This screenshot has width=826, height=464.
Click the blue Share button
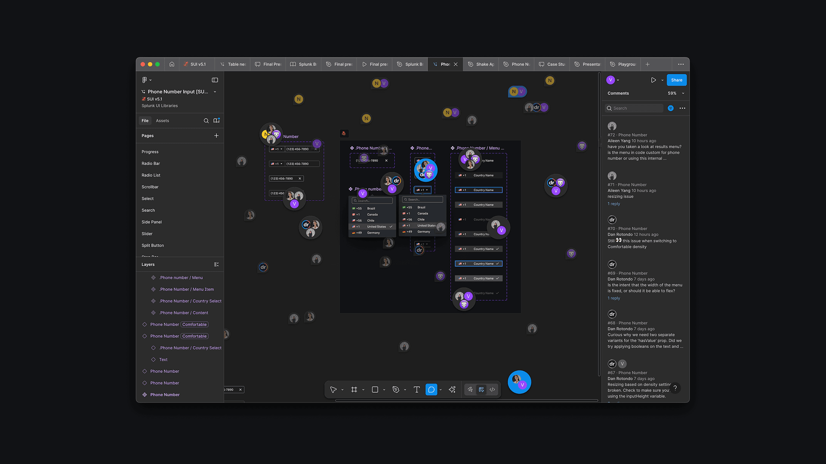click(676, 80)
